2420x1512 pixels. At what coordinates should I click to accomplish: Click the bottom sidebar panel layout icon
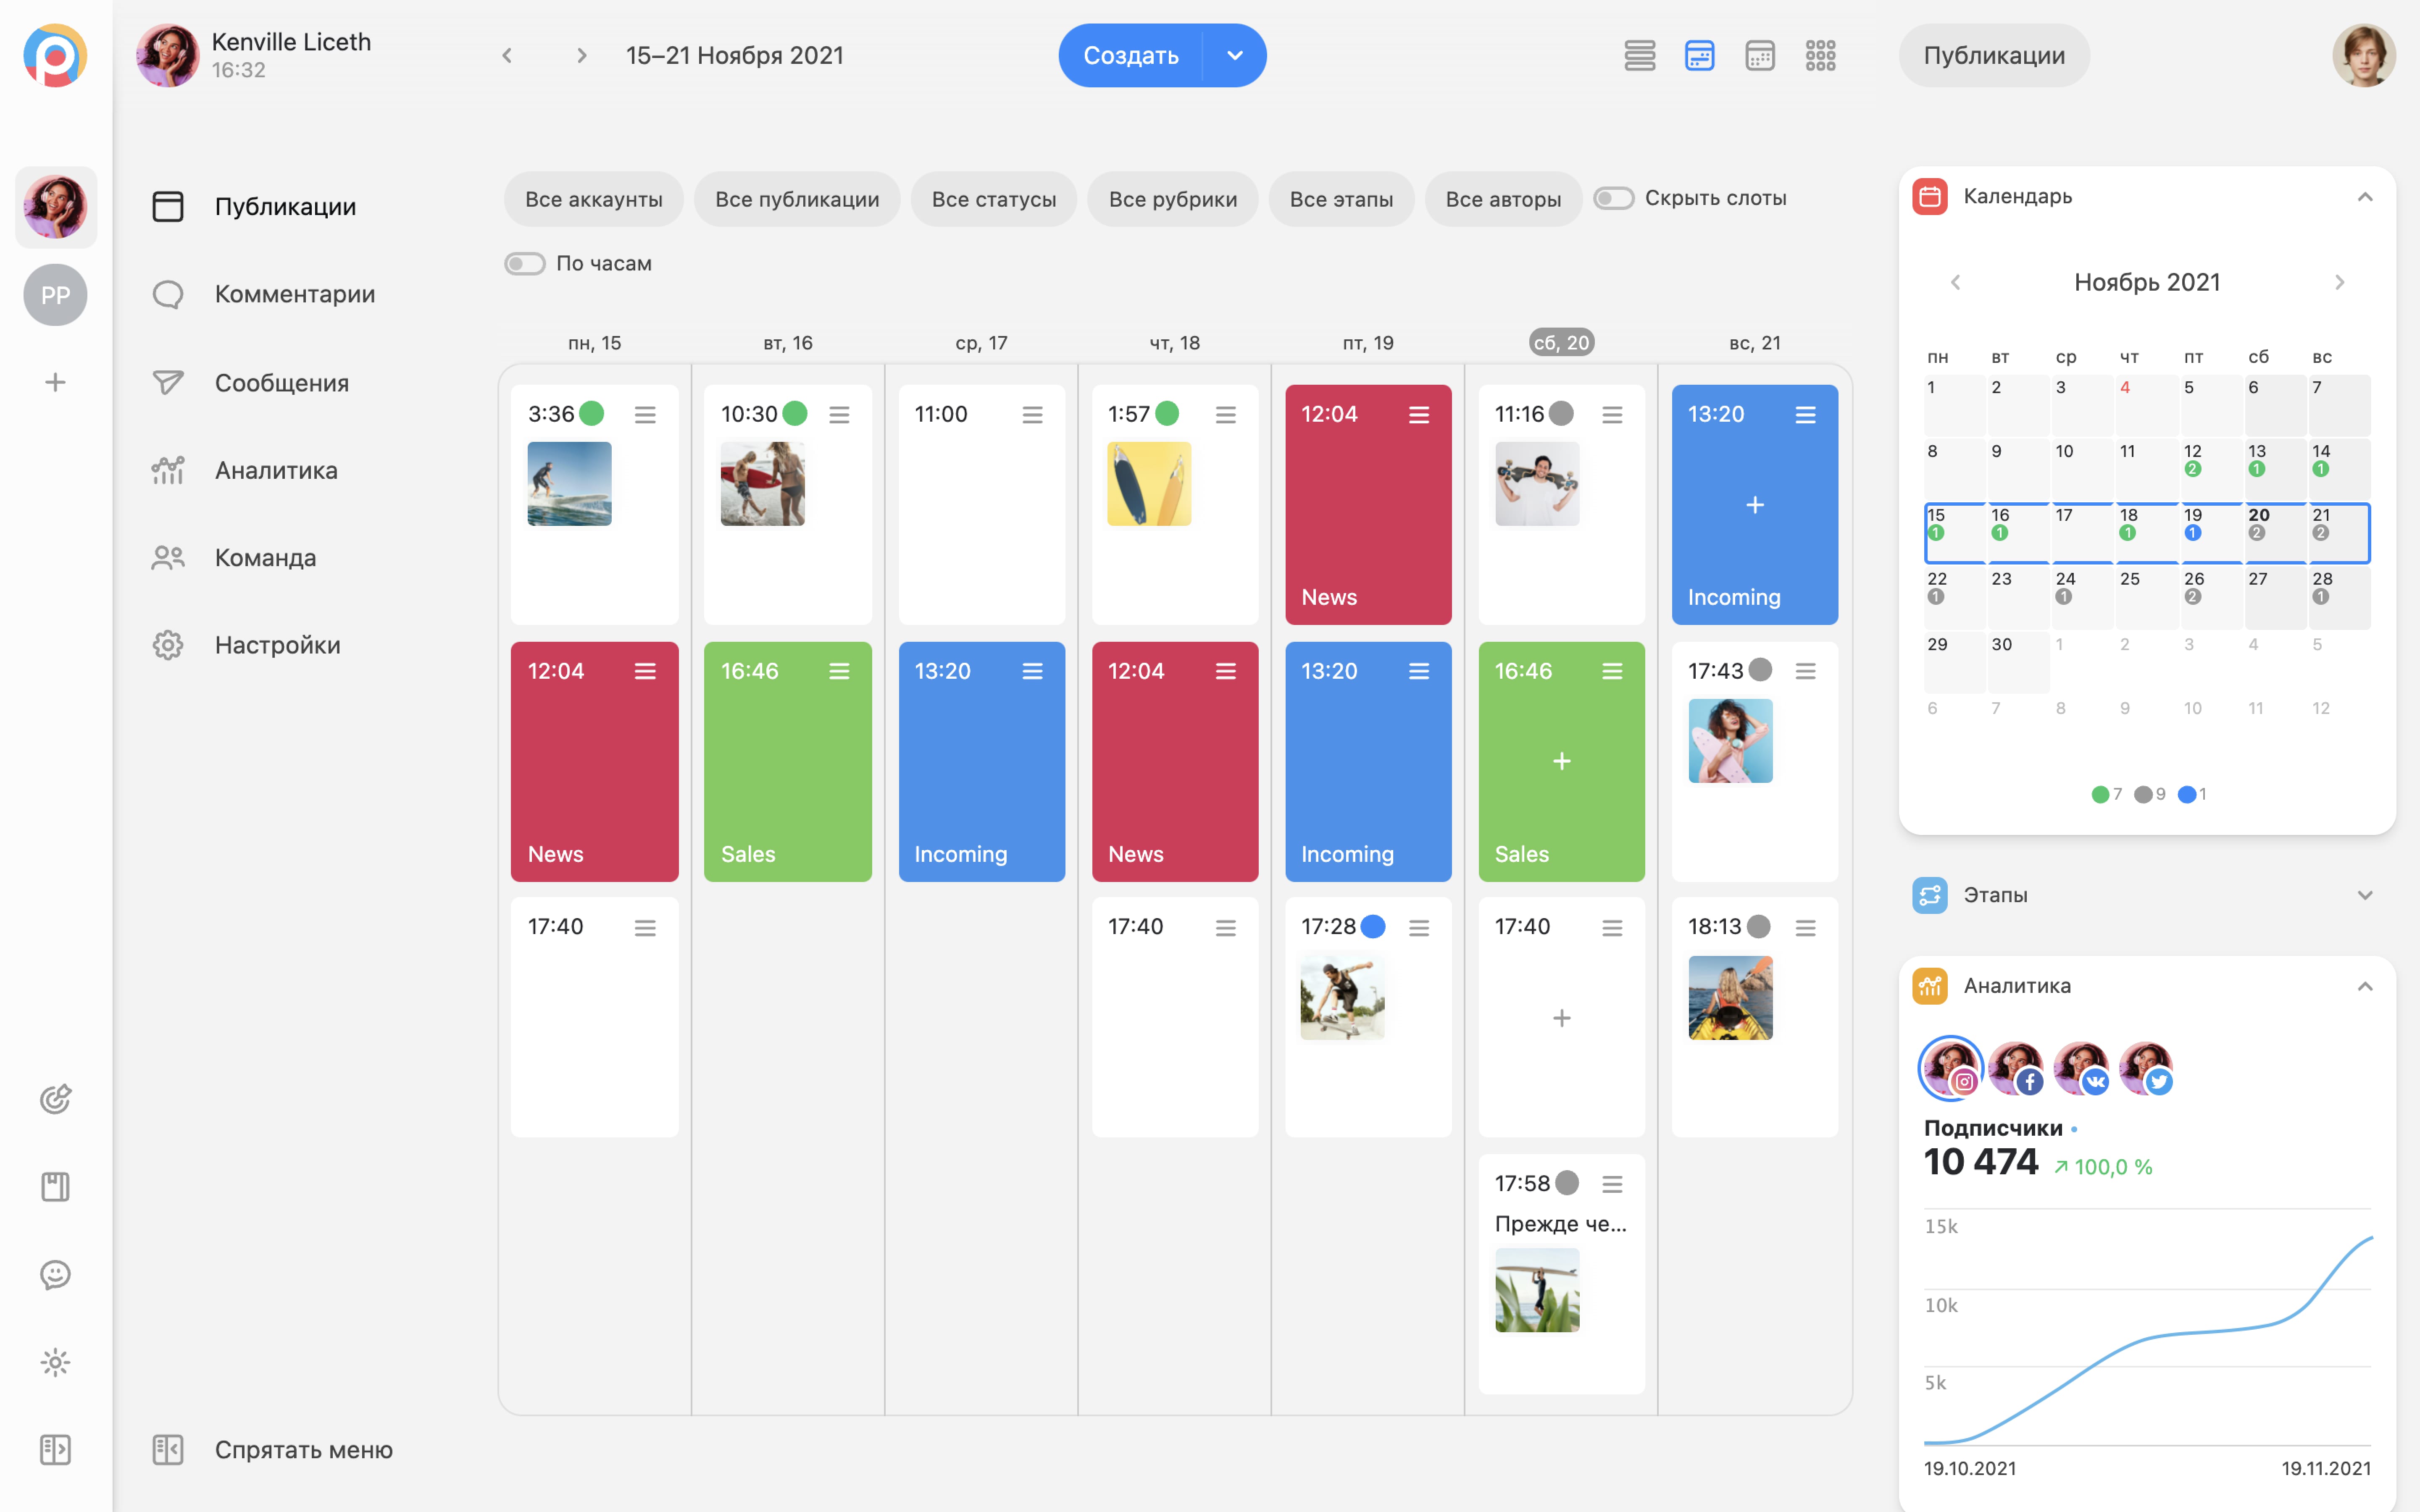[55, 1449]
